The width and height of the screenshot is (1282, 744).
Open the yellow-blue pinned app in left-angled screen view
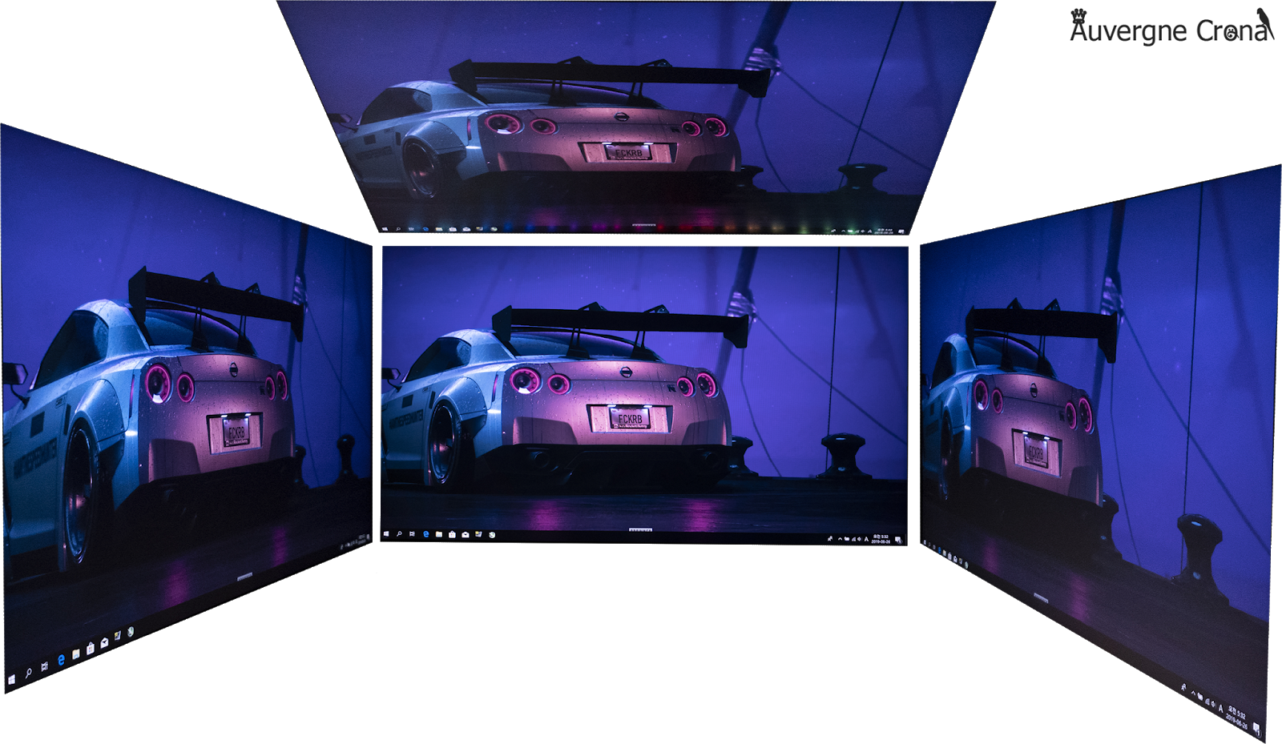tap(117, 637)
